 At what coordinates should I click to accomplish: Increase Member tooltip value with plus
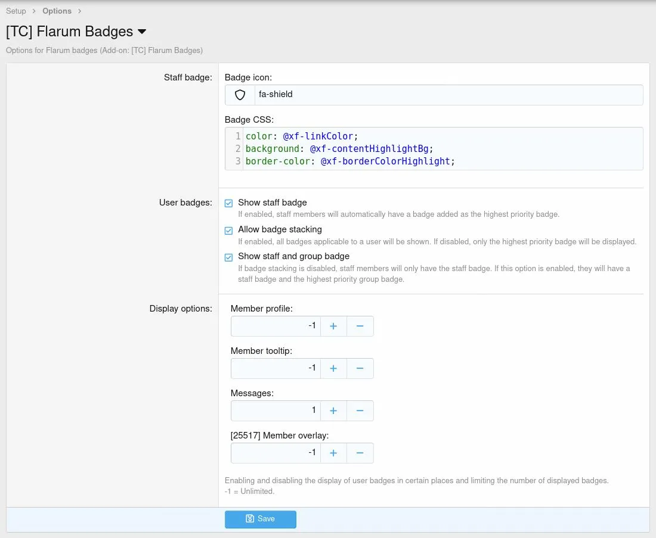pyautogui.click(x=333, y=368)
